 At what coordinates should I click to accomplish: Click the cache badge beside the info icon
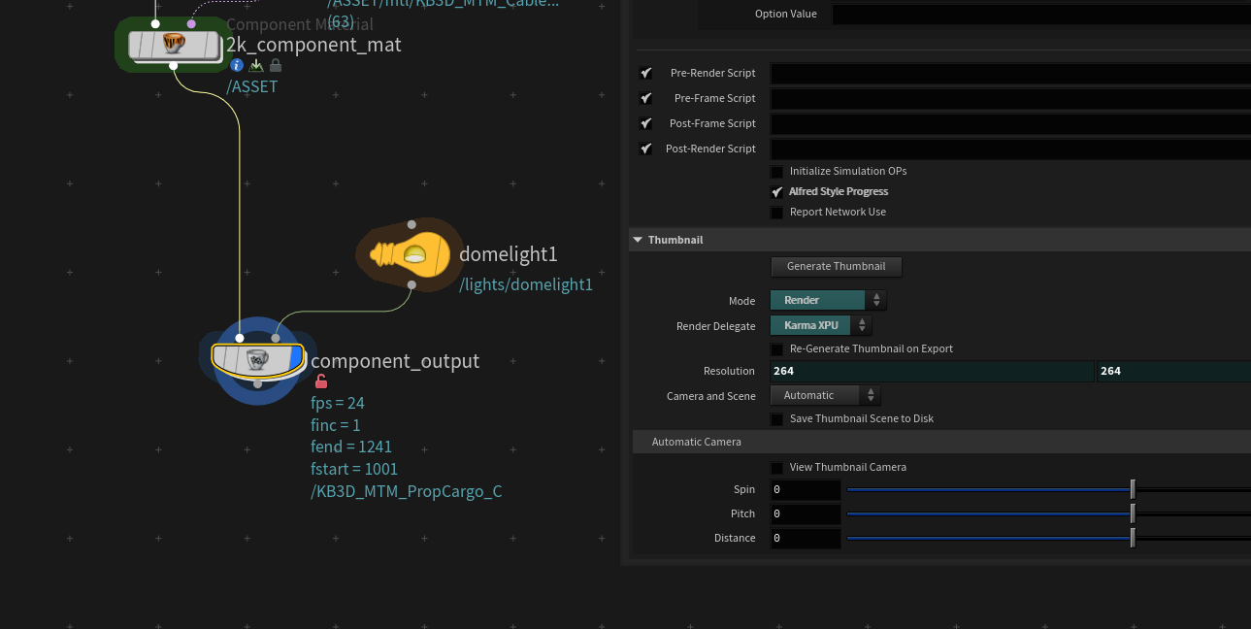pyautogui.click(x=256, y=65)
